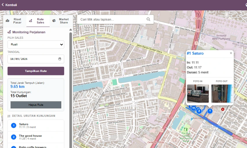Click the sidebar scroll-up arrow
The width and height of the screenshot is (247, 148).
(x=71, y=29)
